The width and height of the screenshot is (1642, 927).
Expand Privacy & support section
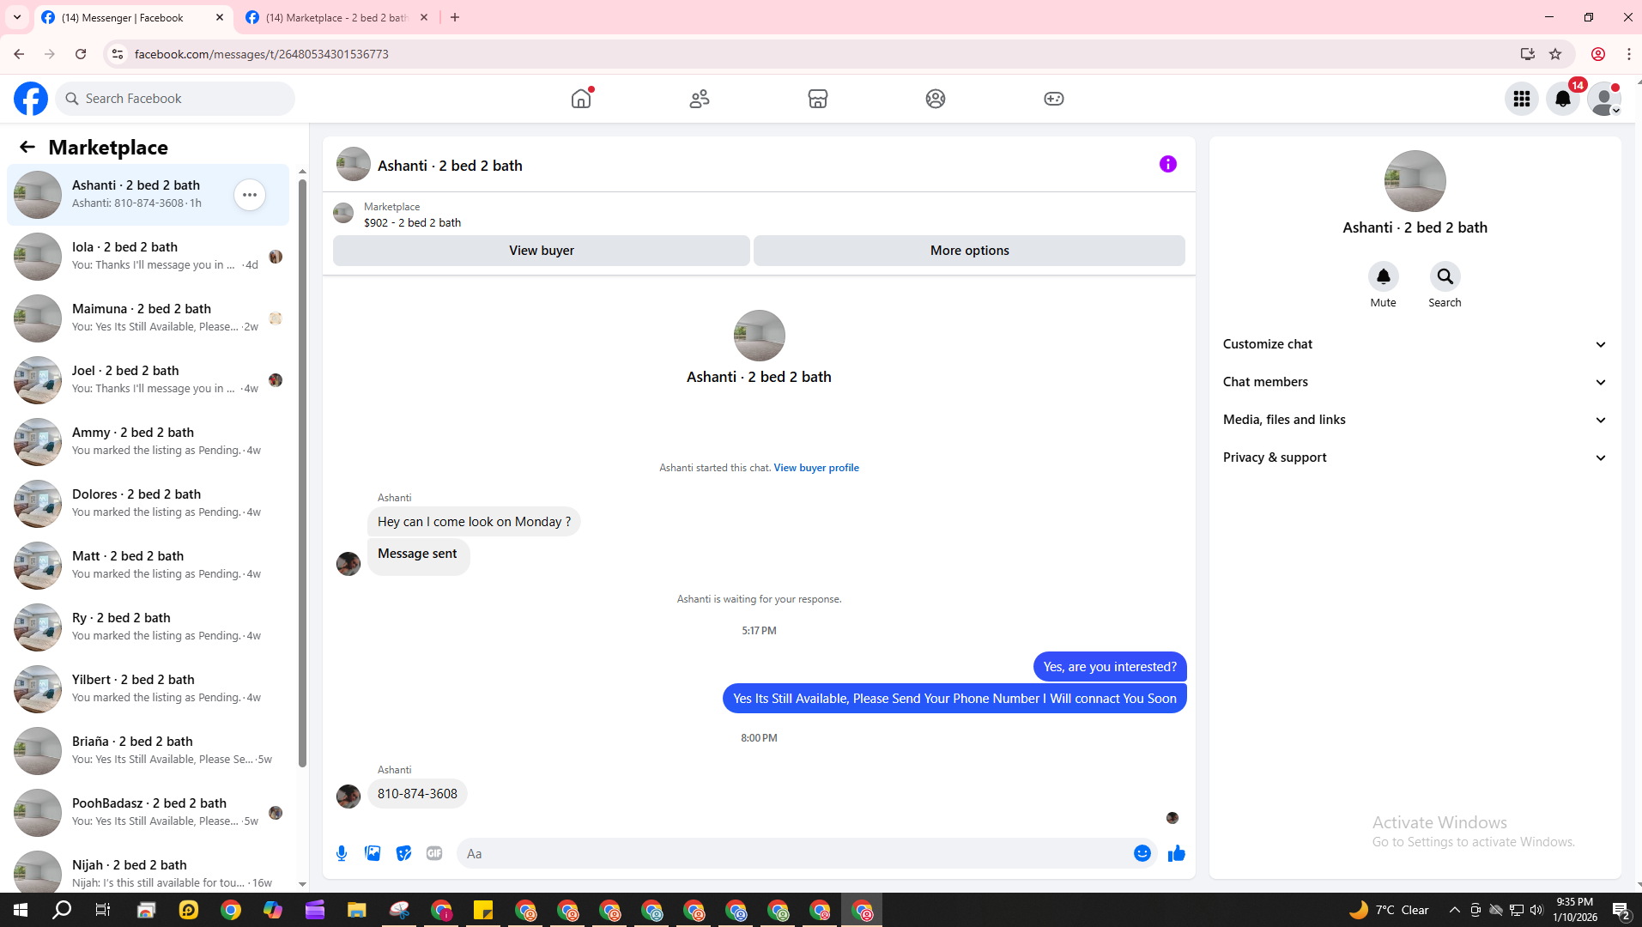click(1415, 457)
